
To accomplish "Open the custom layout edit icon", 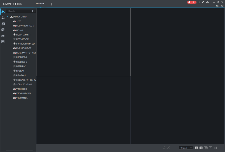I will (210, 148).
